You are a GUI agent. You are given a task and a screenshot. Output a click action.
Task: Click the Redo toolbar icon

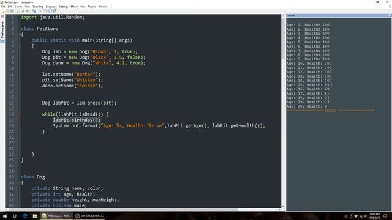[28, 11]
